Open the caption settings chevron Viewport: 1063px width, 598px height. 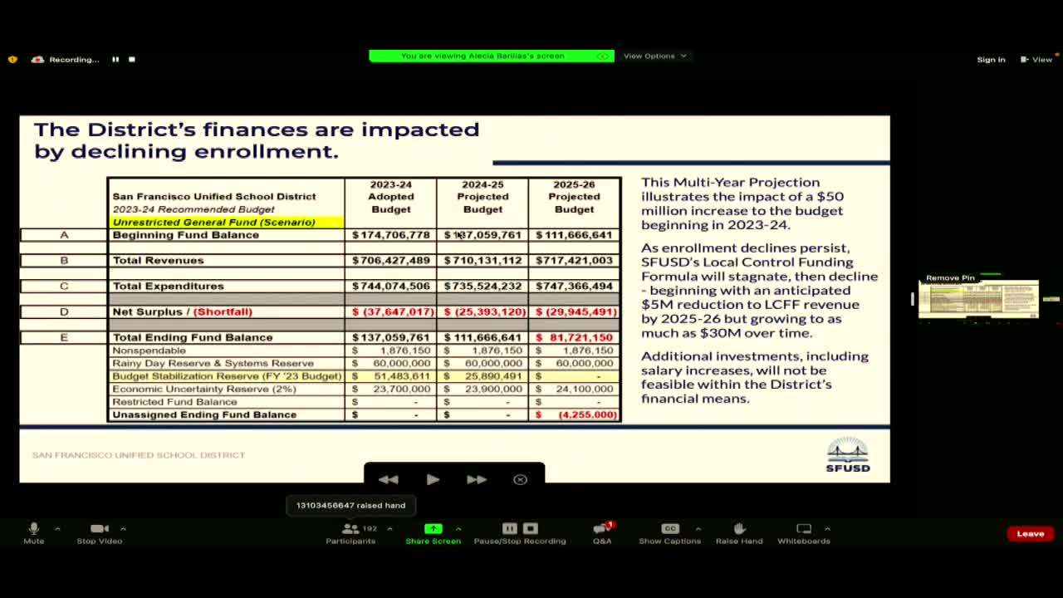[698, 528]
